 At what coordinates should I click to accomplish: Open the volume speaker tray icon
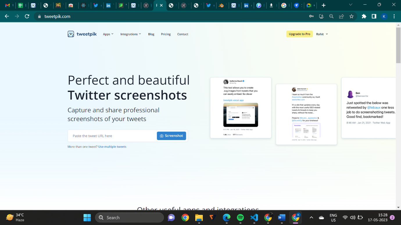click(353, 217)
